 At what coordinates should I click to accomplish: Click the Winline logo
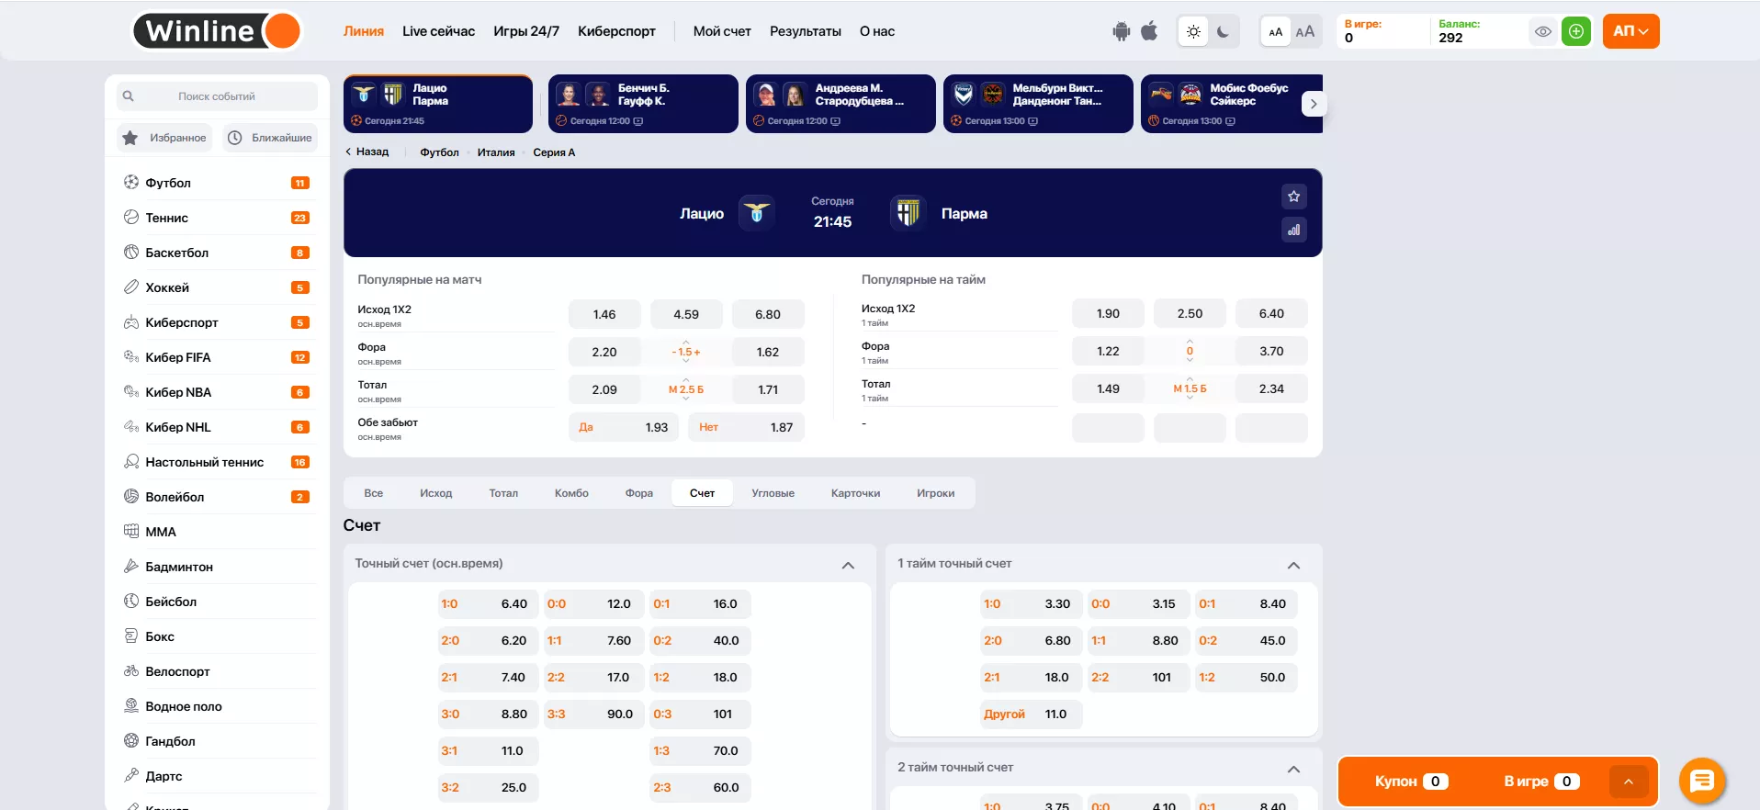(217, 31)
